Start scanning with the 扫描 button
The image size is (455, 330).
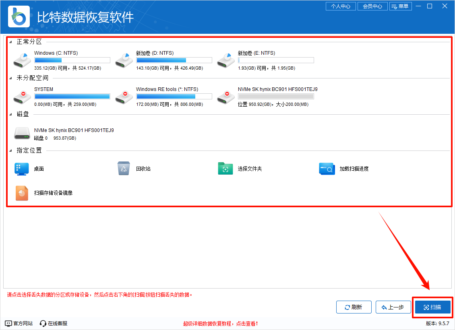click(432, 307)
